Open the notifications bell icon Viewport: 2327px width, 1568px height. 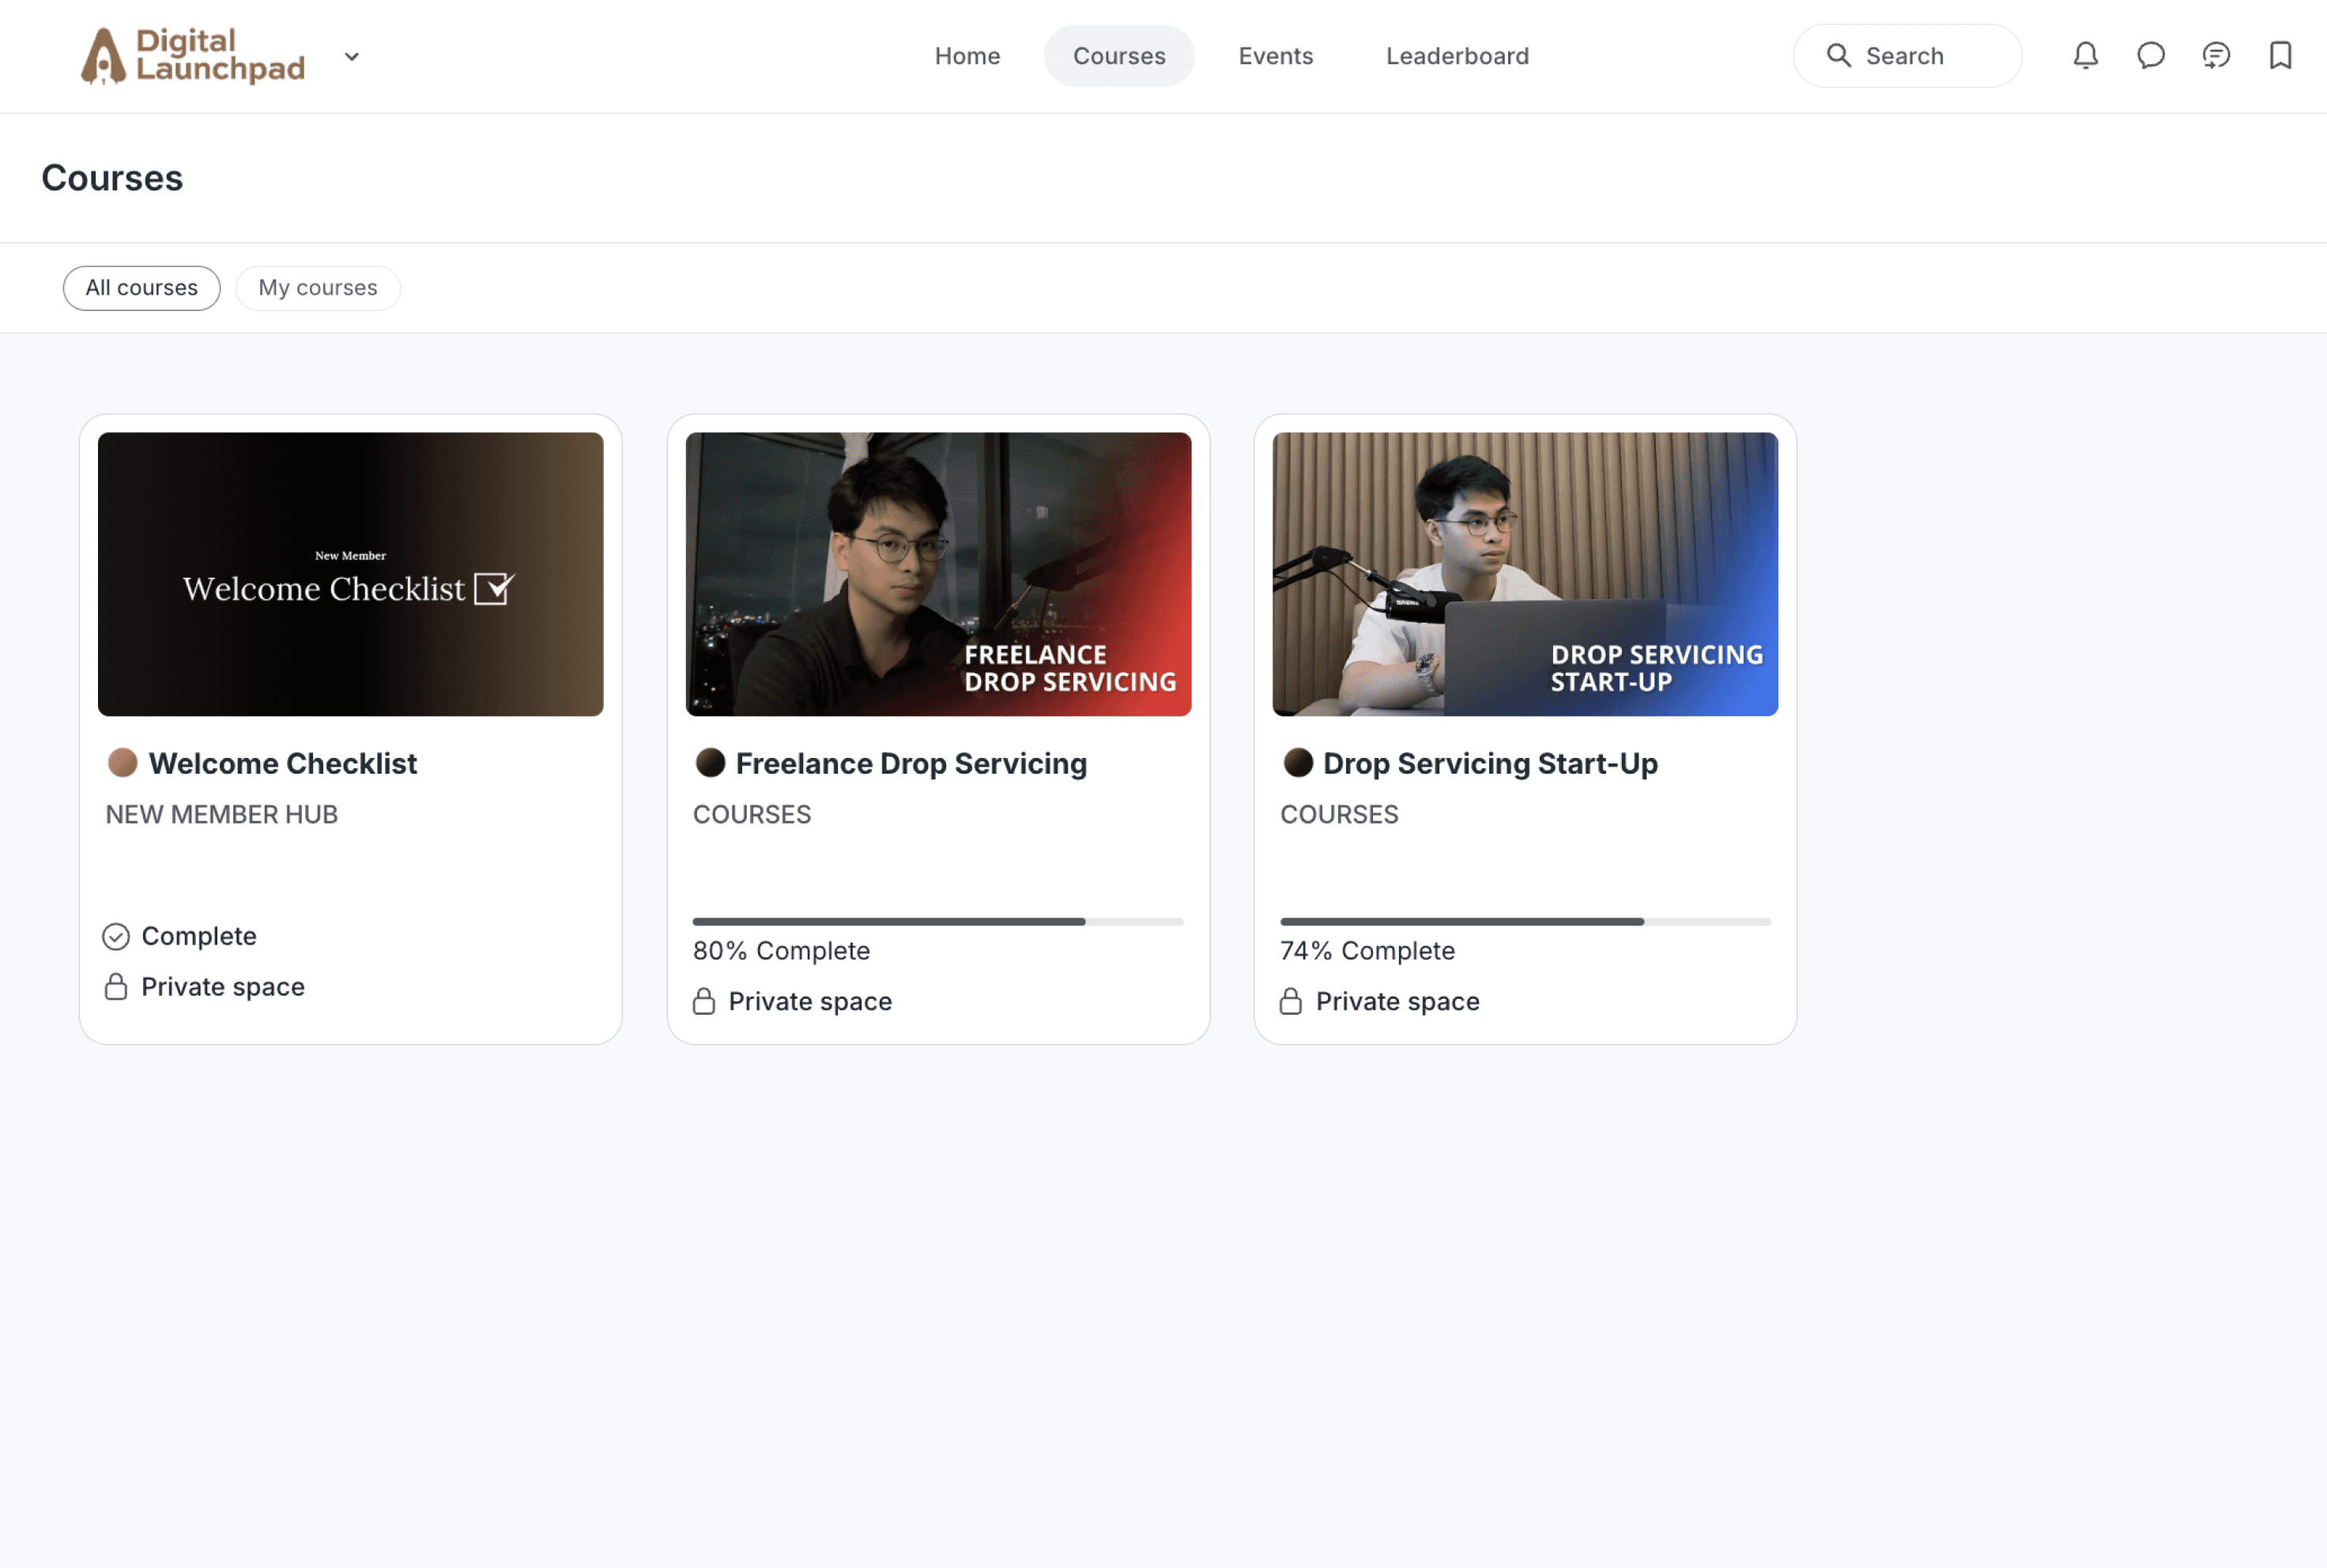(2085, 56)
